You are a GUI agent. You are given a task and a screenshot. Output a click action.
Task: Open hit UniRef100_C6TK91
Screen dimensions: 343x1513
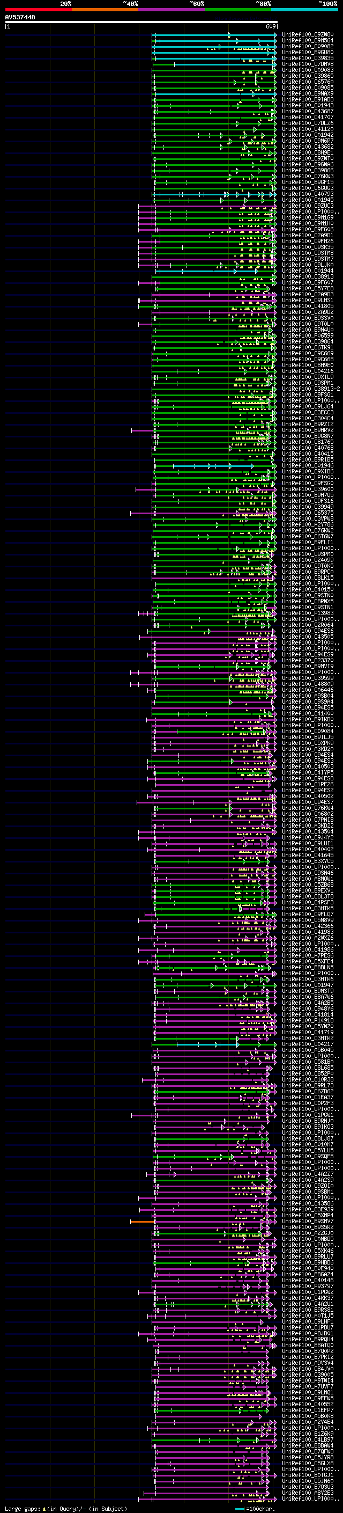[x=308, y=348]
